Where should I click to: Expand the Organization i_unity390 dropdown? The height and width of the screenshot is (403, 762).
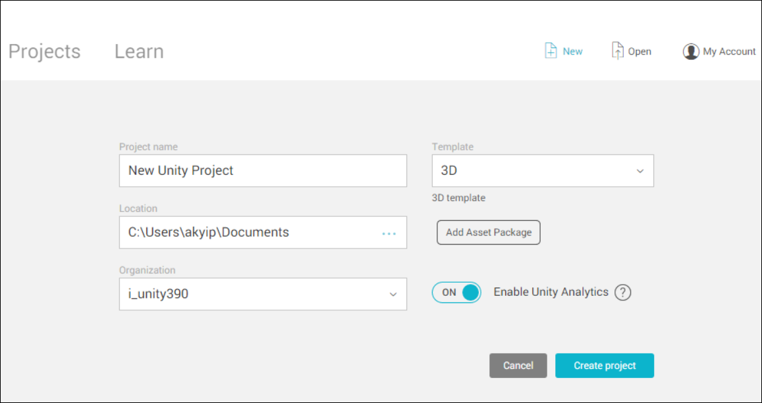tap(263, 294)
